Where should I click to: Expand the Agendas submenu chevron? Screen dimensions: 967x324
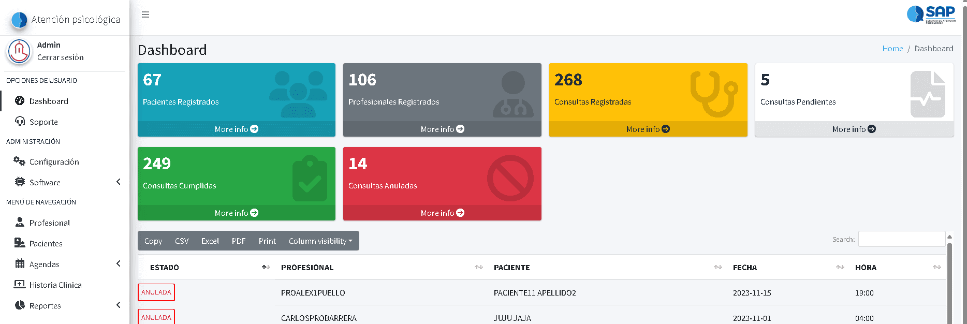(119, 263)
